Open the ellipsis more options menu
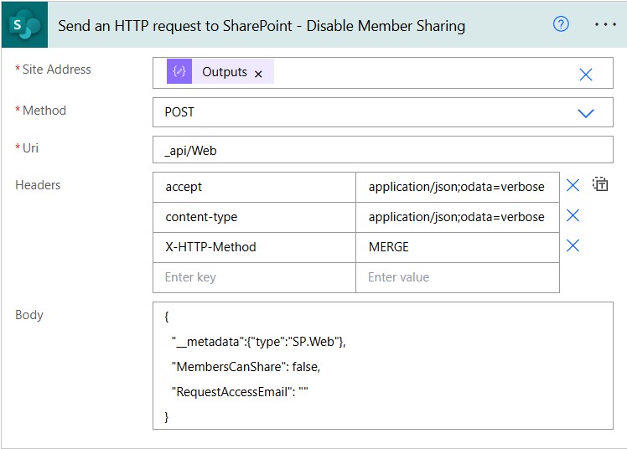The width and height of the screenshot is (627, 449). [605, 25]
